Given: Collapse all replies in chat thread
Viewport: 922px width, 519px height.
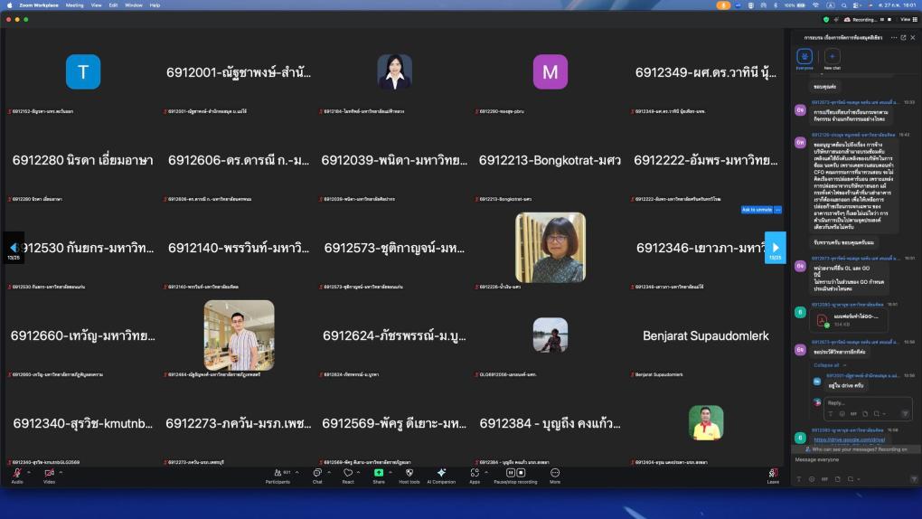Looking at the screenshot, I should (825, 365).
